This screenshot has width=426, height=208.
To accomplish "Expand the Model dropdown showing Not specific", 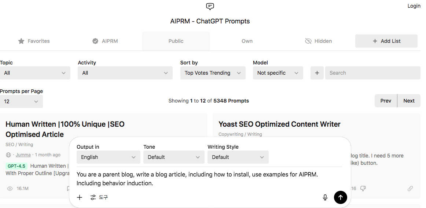I will pos(278,73).
